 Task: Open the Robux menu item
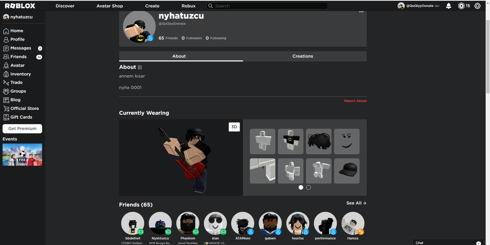(188, 6)
